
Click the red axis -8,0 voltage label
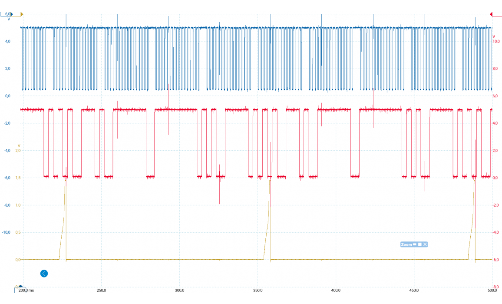[x=497, y=287]
